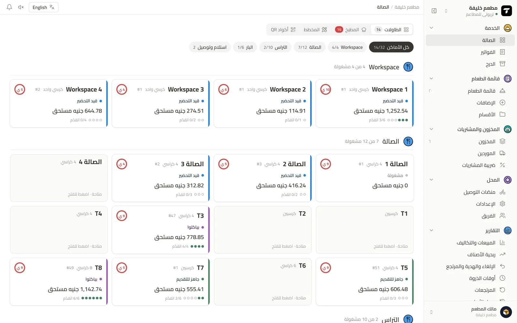Viewport: 517px width, 323px height.
Task: Collapse the قائمة الطعام section chevron
Action: [431, 78]
